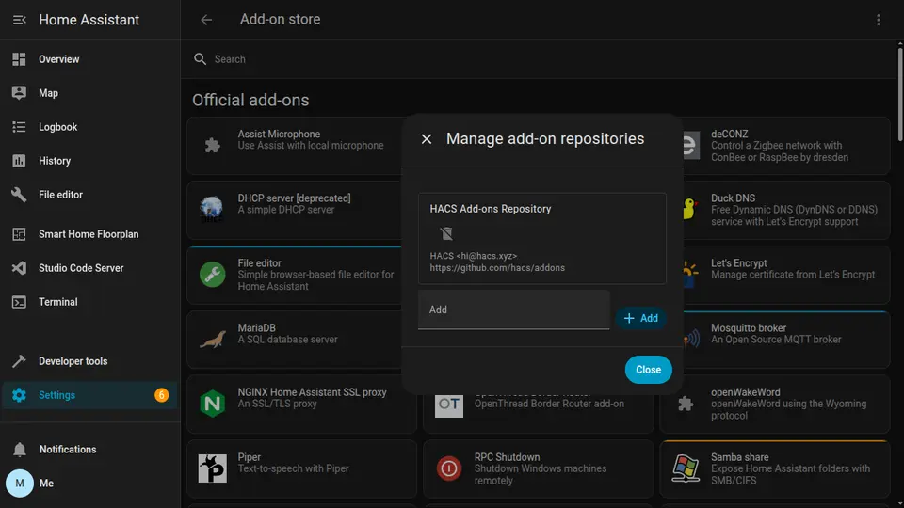This screenshot has width=904, height=508.
Task: Click the Close button in dialog
Action: (x=648, y=370)
